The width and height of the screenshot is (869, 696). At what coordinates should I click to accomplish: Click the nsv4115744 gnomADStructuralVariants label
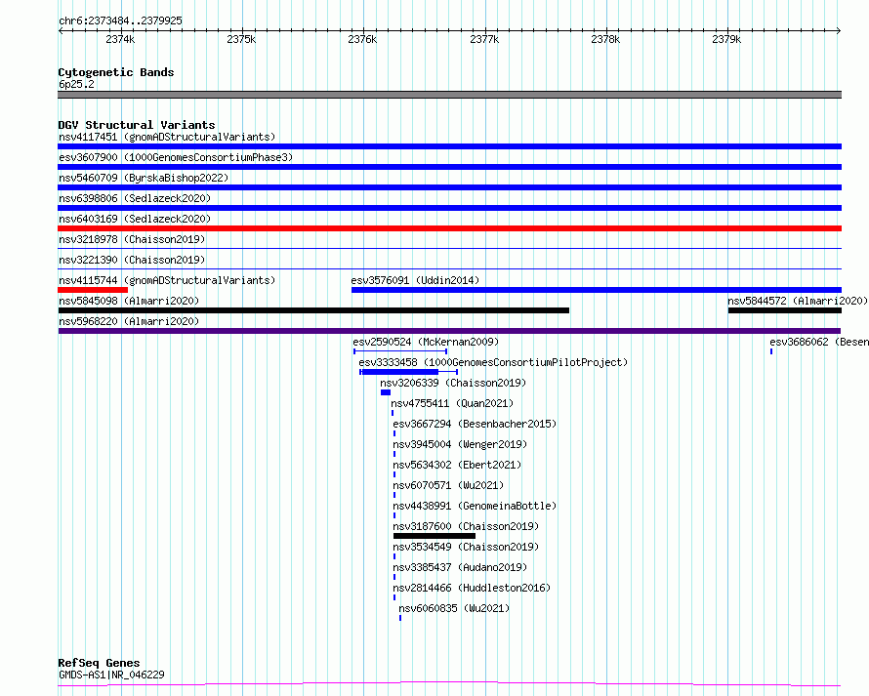pos(167,280)
